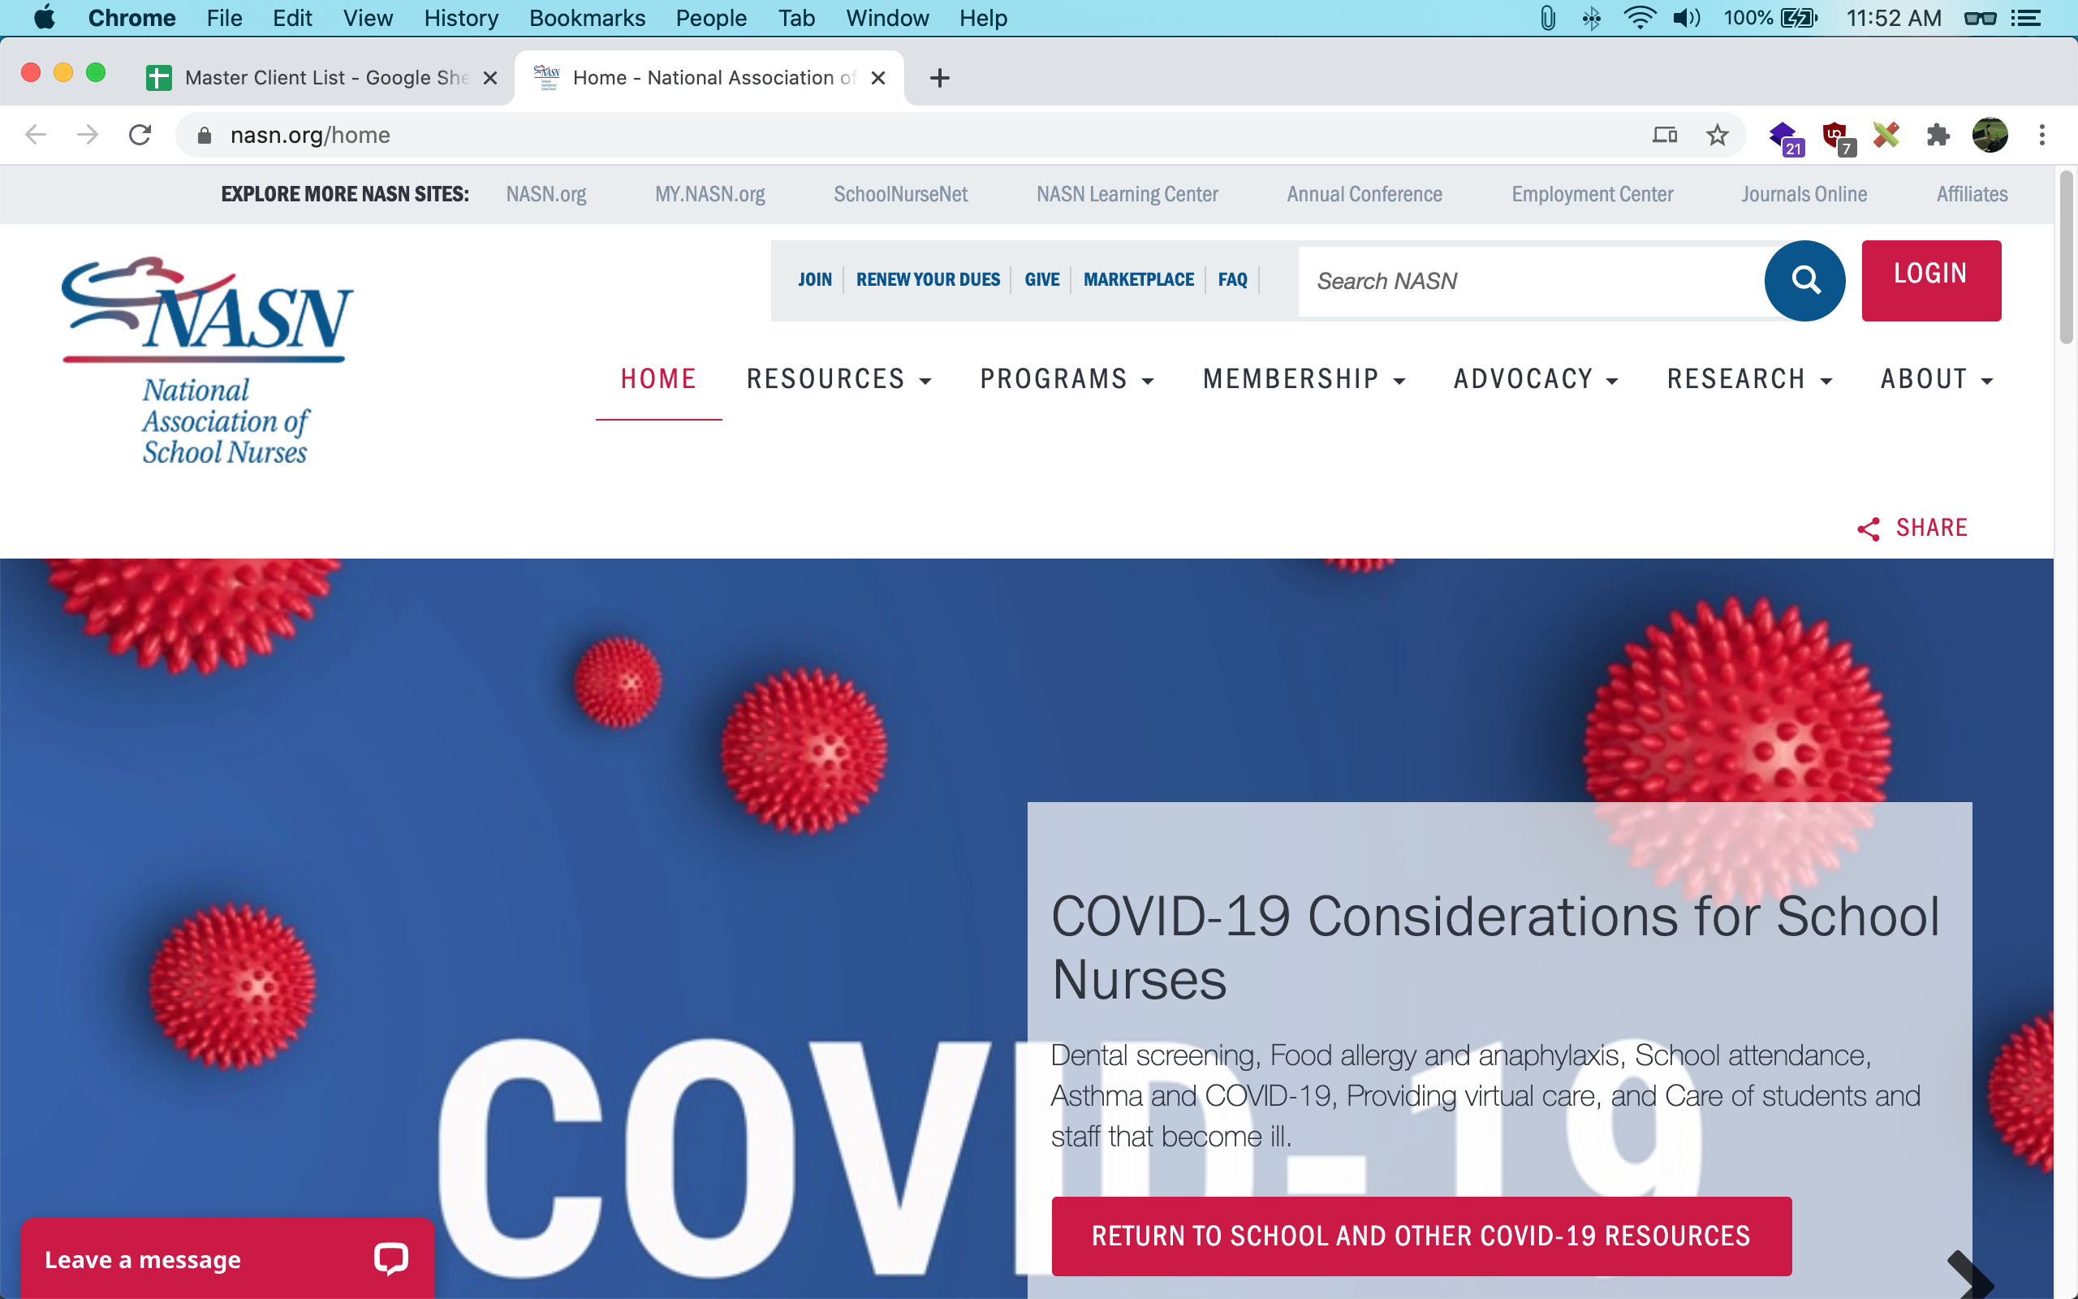Open the About dropdown menu
This screenshot has height=1299, width=2078.
tap(1936, 379)
